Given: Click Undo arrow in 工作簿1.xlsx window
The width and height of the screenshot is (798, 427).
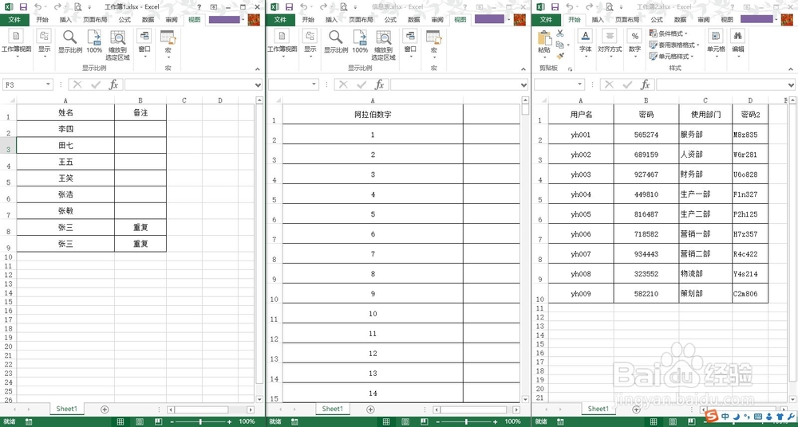Looking at the screenshot, I should (38, 7).
